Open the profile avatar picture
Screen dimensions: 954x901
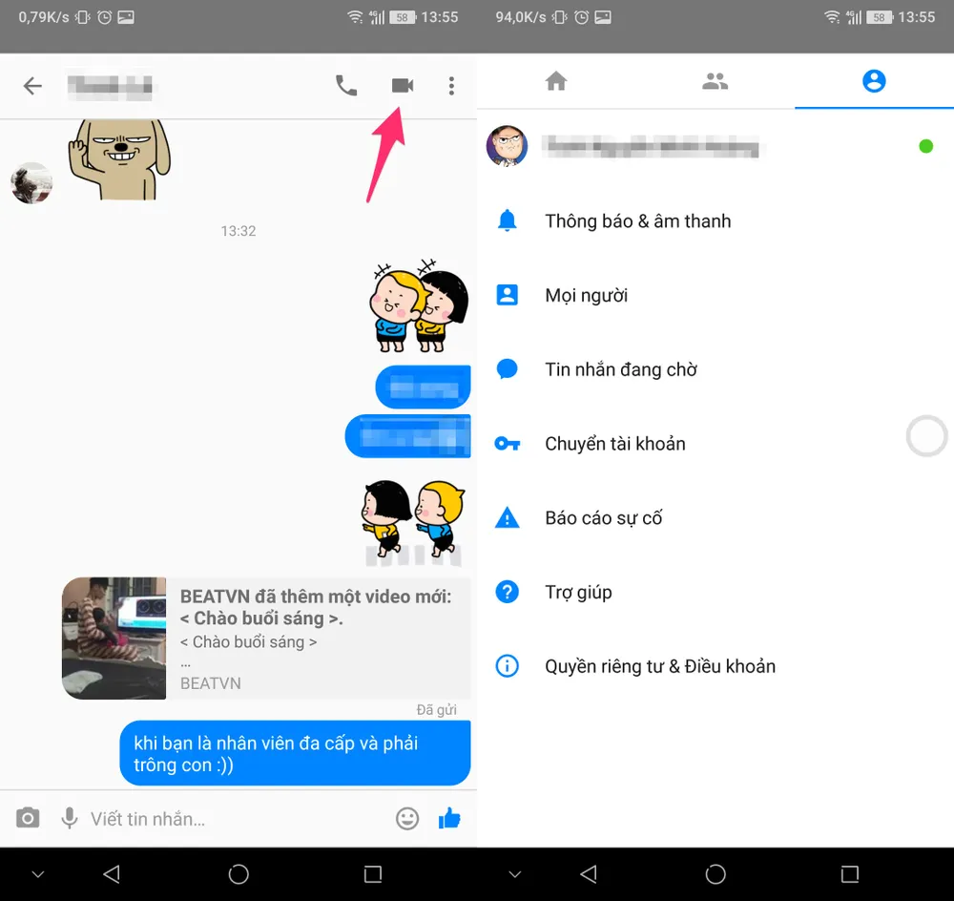coord(507,146)
